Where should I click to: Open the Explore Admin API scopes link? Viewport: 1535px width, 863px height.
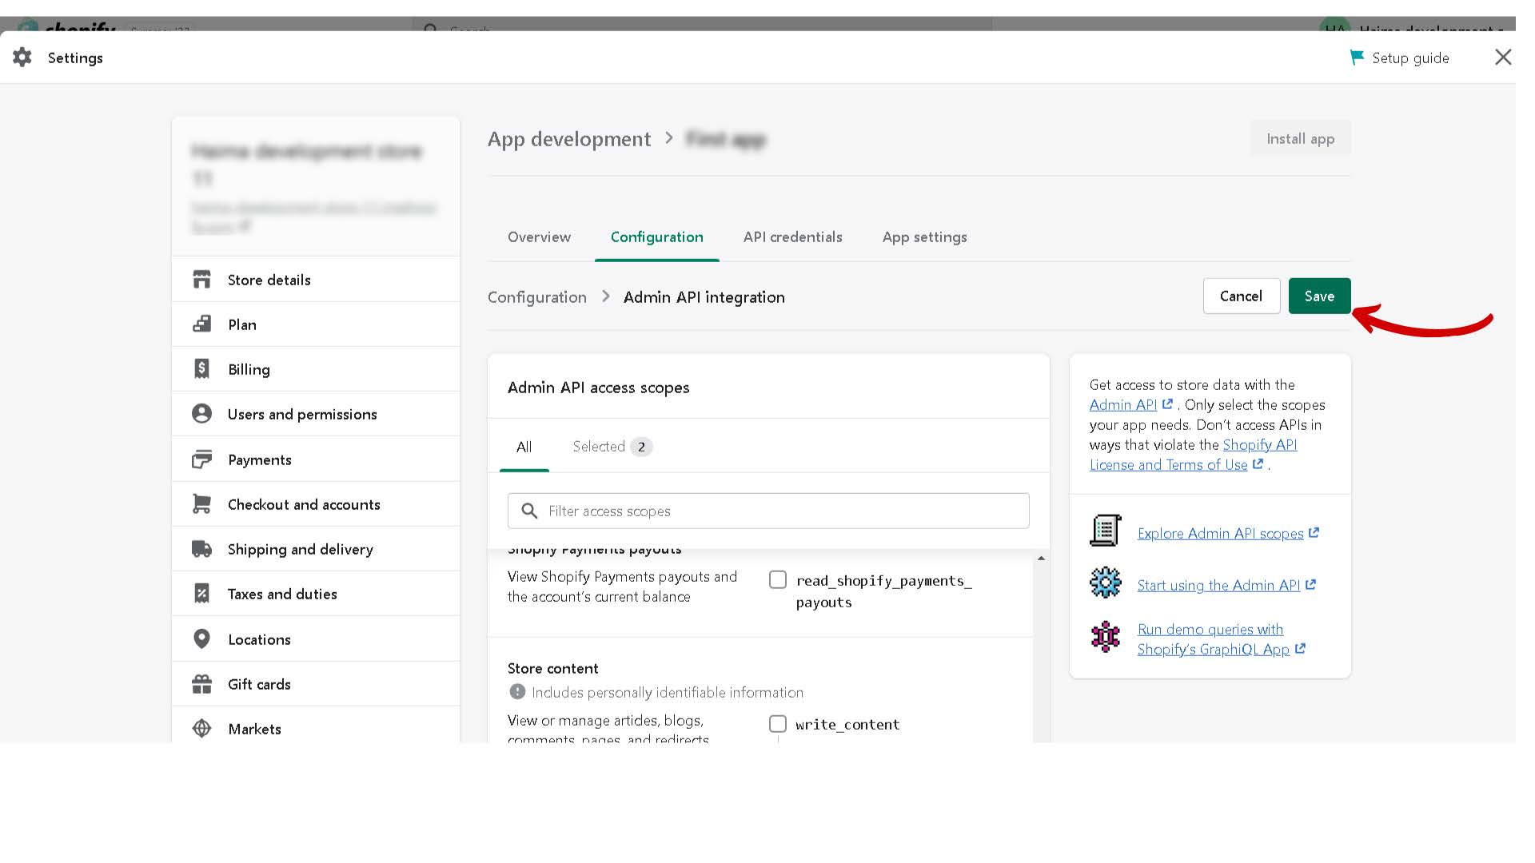[x=1220, y=534]
